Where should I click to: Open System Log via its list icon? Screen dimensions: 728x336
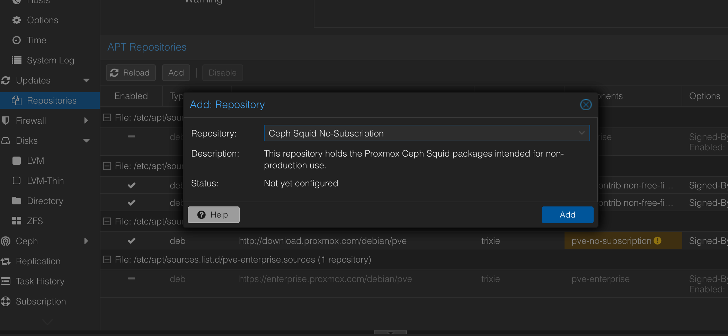(16, 60)
